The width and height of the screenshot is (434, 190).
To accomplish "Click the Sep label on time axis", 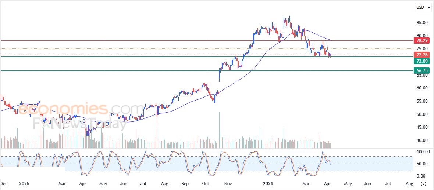I will (185, 184).
